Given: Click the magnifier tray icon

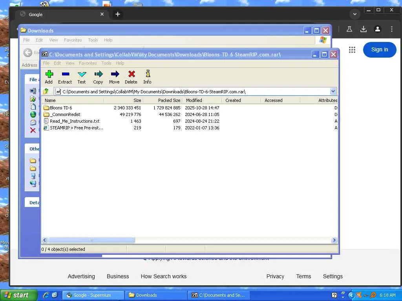Looking at the screenshot, I should coord(373,295).
